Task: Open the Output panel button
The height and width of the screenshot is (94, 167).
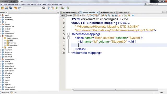Action: [x=14, y=92]
